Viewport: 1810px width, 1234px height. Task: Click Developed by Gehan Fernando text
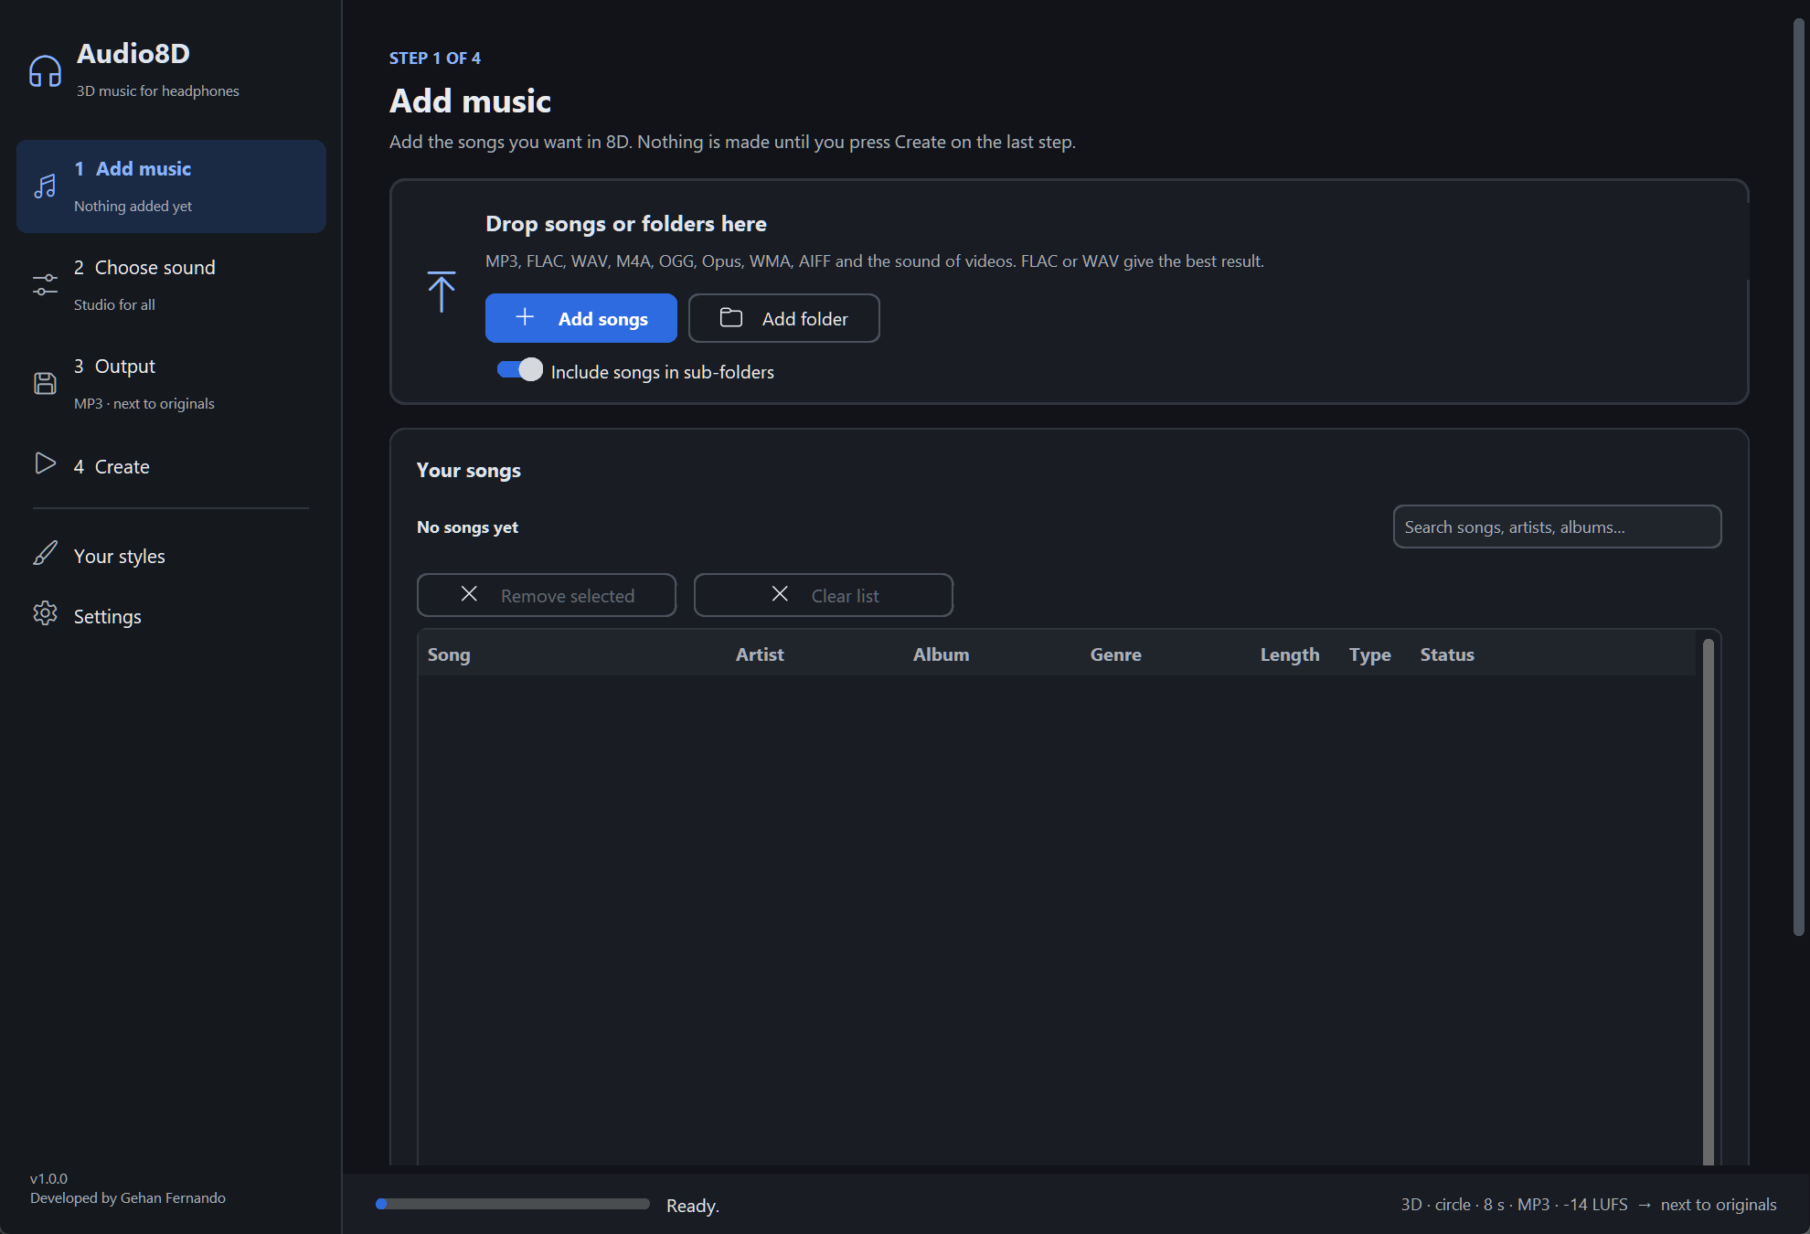click(x=128, y=1197)
